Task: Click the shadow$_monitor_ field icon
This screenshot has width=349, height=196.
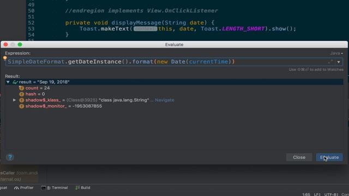Action: pyautogui.click(x=21, y=106)
